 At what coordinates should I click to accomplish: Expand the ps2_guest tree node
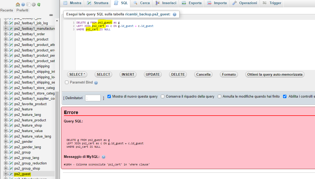(6, 174)
